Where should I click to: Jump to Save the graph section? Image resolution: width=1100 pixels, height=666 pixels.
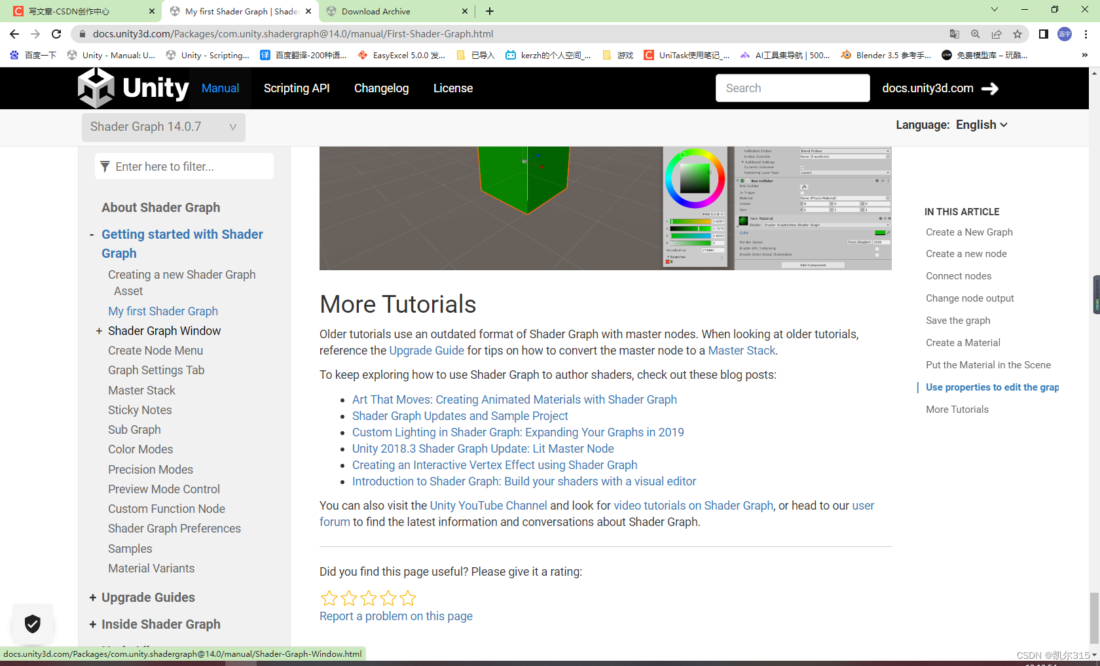(x=958, y=321)
